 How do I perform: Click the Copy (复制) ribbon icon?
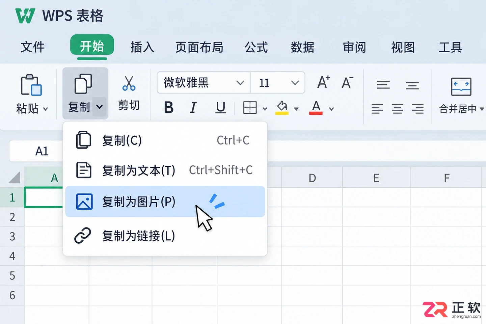(x=83, y=84)
